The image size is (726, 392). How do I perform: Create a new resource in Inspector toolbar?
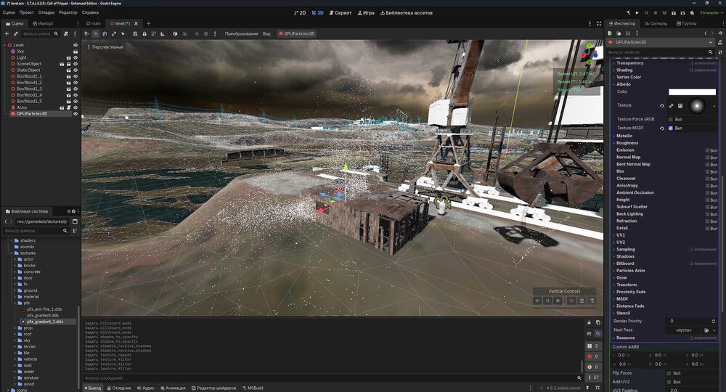[x=611, y=33]
